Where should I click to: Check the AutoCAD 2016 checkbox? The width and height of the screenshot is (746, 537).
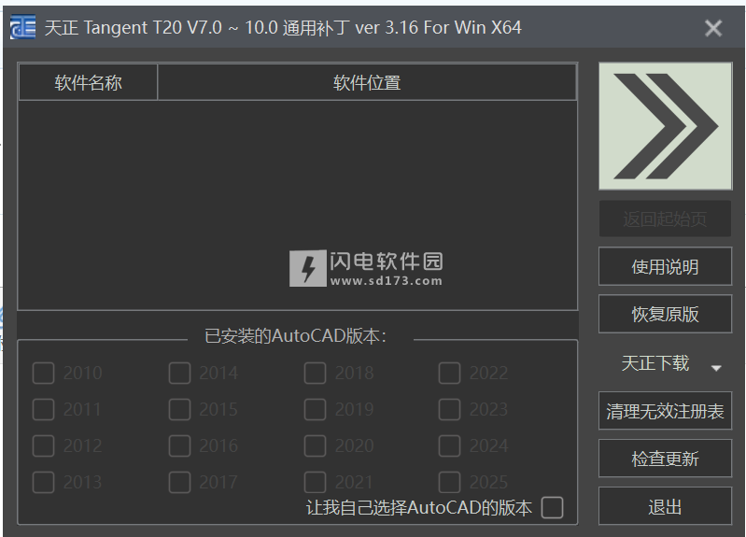tap(179, 446)
